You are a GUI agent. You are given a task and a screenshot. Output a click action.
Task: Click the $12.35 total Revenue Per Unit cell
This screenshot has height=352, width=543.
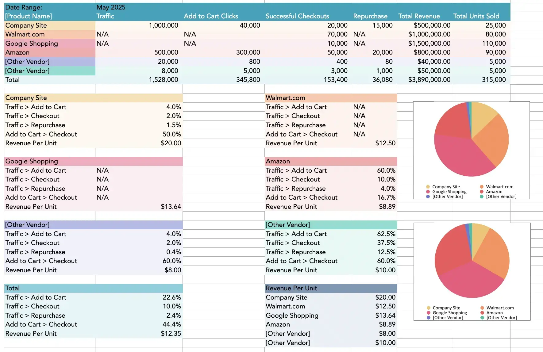click(x=171, y=334)
